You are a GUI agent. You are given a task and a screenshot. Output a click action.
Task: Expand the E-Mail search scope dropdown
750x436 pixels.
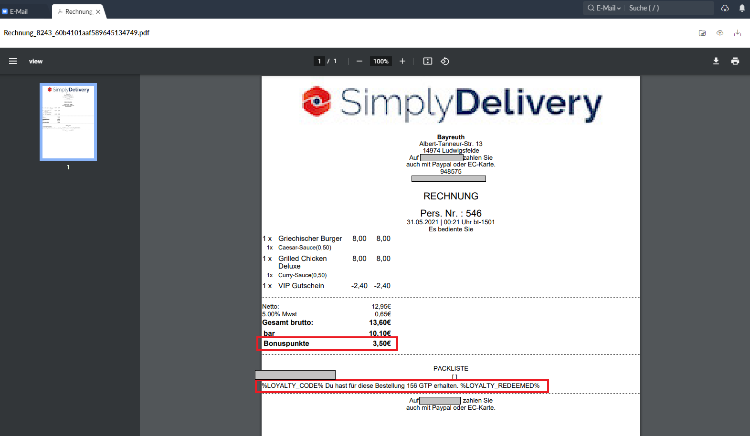pyautogui.click(x=604, y=8)
